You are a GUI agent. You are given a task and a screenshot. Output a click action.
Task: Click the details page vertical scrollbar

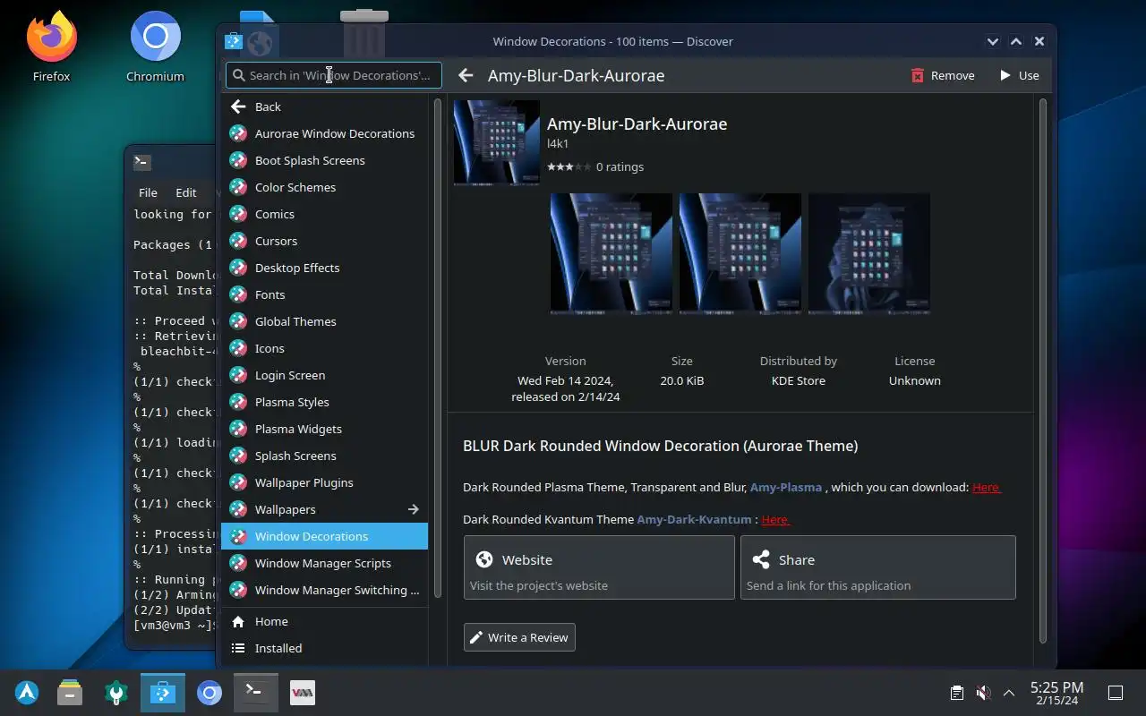pos(1042,371)
